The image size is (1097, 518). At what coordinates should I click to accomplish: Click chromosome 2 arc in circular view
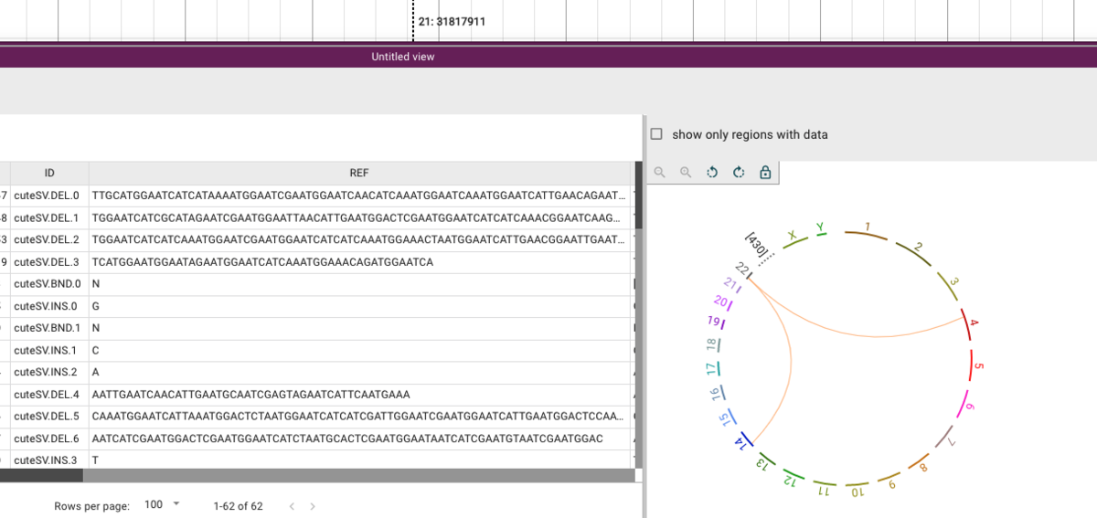(x=914, y=254)
